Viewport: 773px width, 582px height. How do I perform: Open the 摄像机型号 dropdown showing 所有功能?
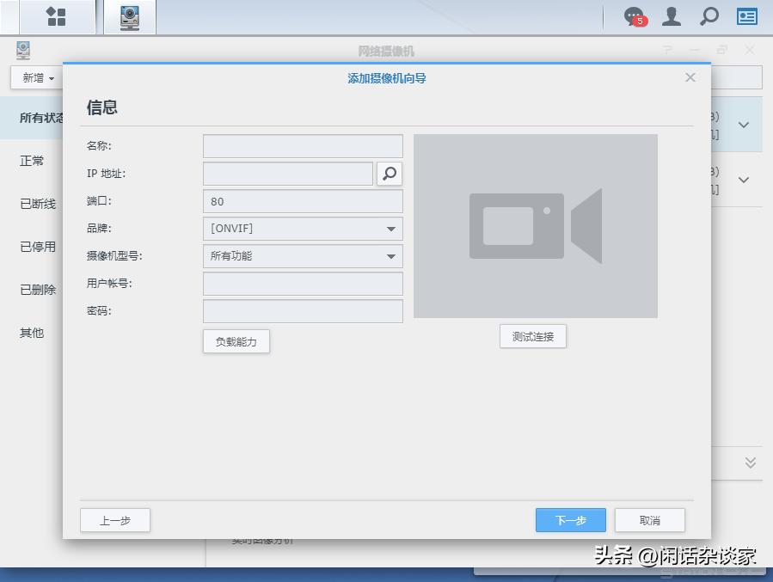302,256
